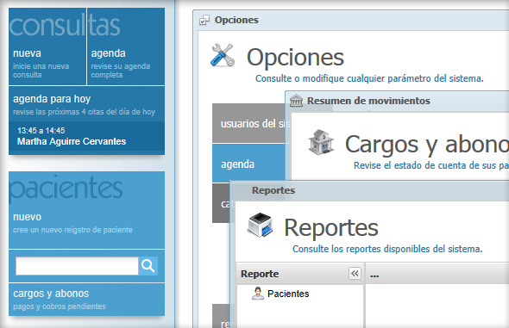Click 'Consulte los reportes disponibles del sistema' text
The image size is (509, 328).
(x=387, y=249)
